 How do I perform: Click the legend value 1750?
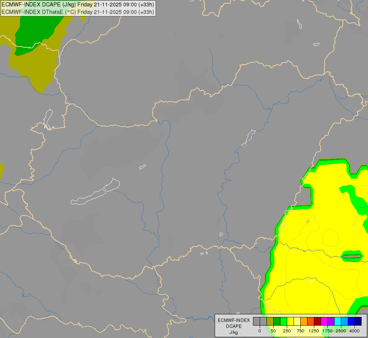pyautogui.click(x=327, y=331)
